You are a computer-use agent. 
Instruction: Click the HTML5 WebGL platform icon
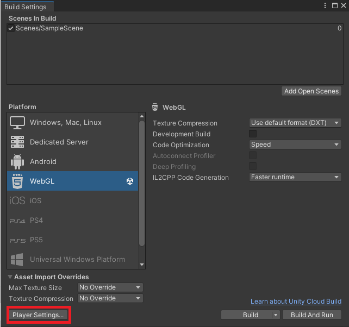(x=17, y=181)
